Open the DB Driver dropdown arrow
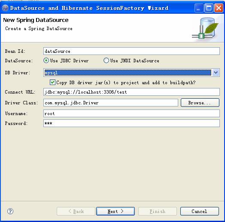225x222 pixels. [x=216, y=73]
